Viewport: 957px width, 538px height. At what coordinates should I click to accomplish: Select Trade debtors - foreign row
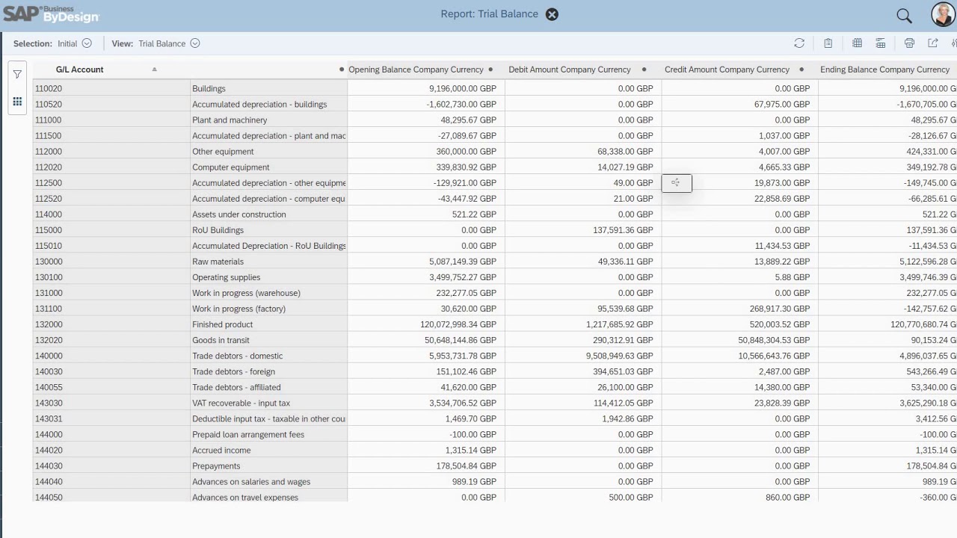[233, 371]
